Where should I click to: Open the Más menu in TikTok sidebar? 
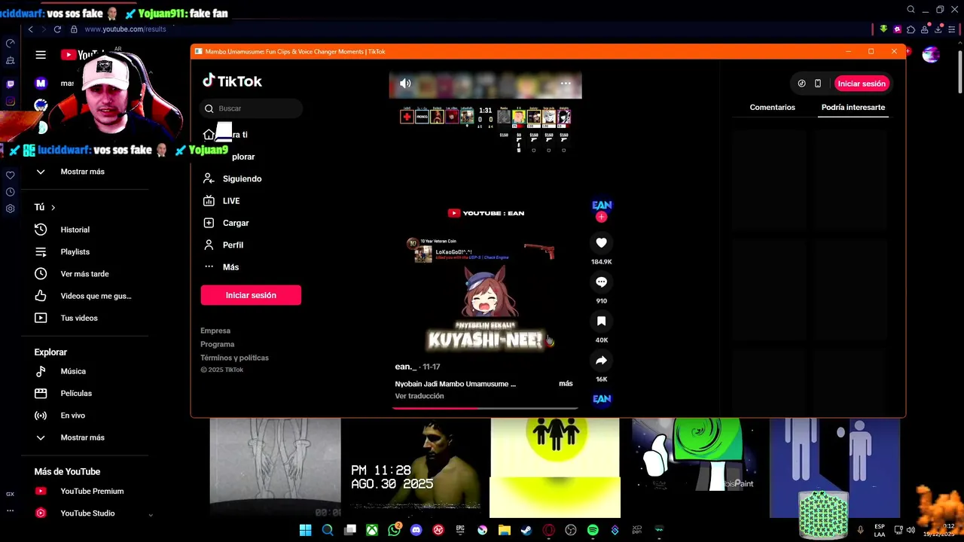click(230, 267)
